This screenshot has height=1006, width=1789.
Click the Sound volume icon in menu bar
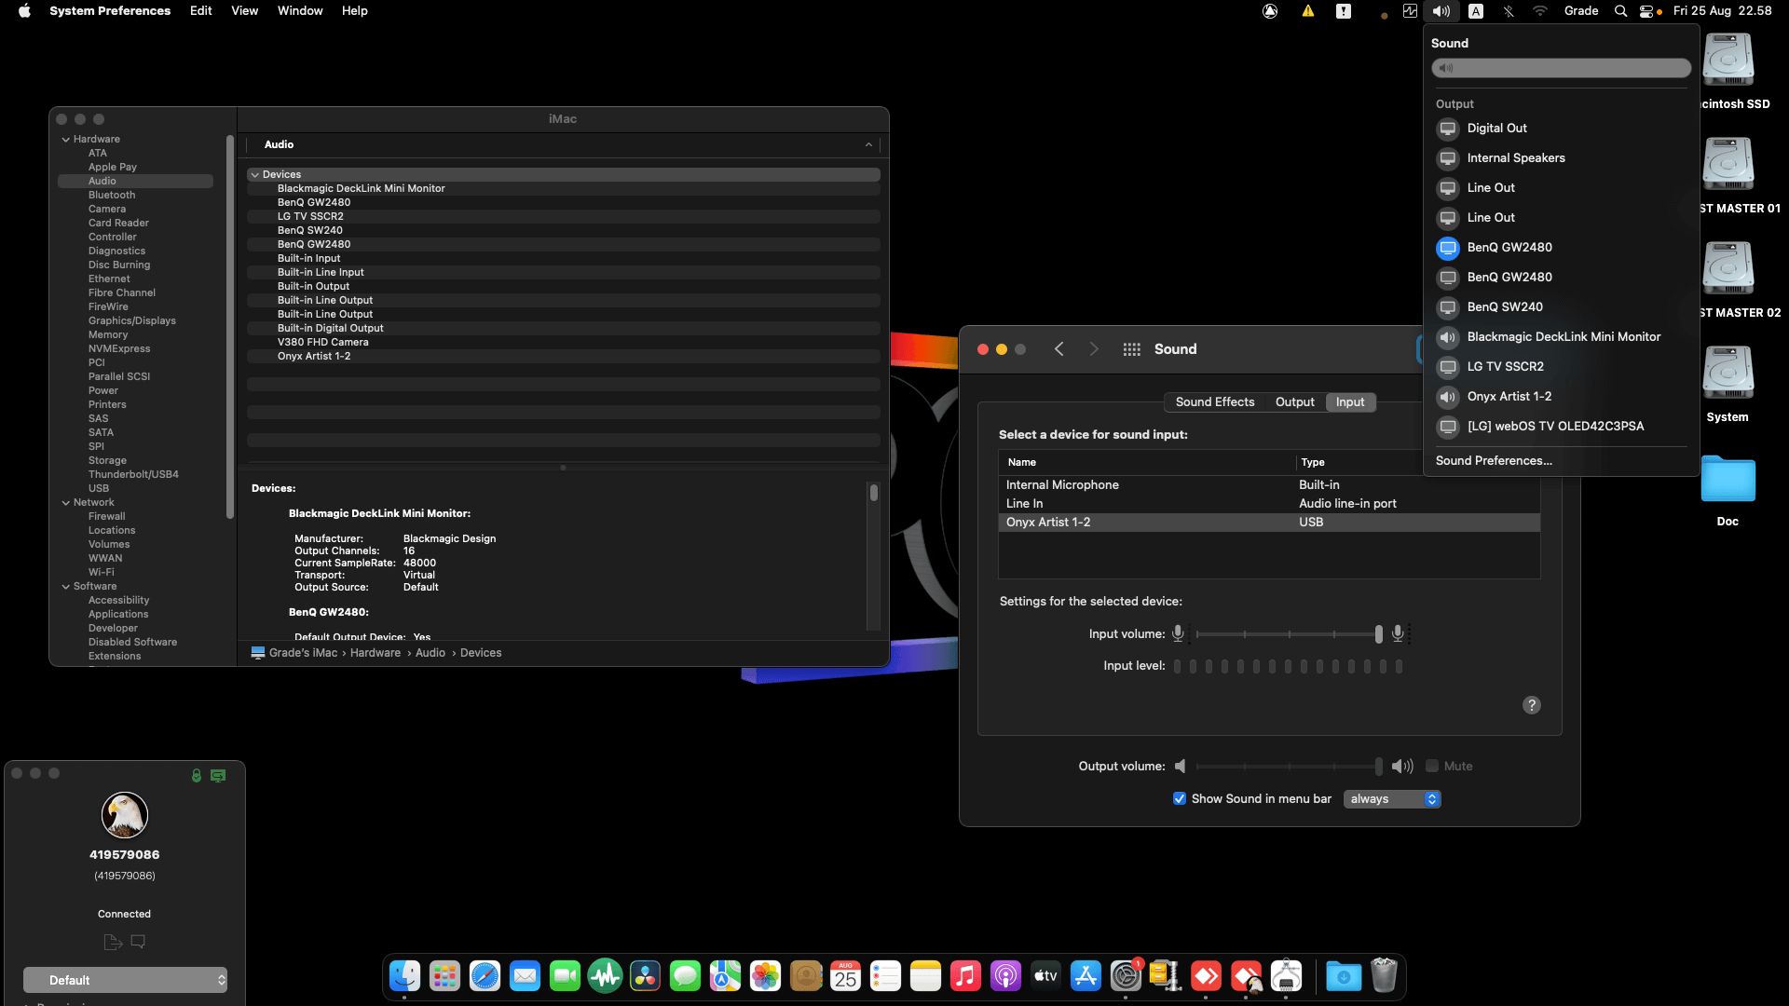[x=1441, y=11]
